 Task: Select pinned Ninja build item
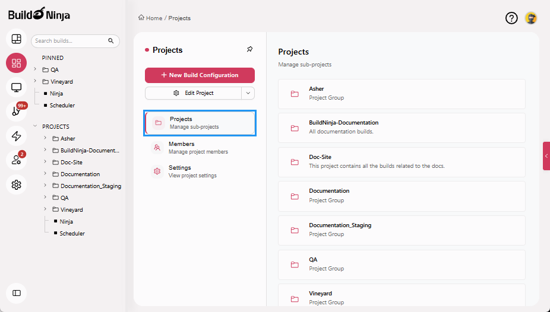[x=56, y=94]
